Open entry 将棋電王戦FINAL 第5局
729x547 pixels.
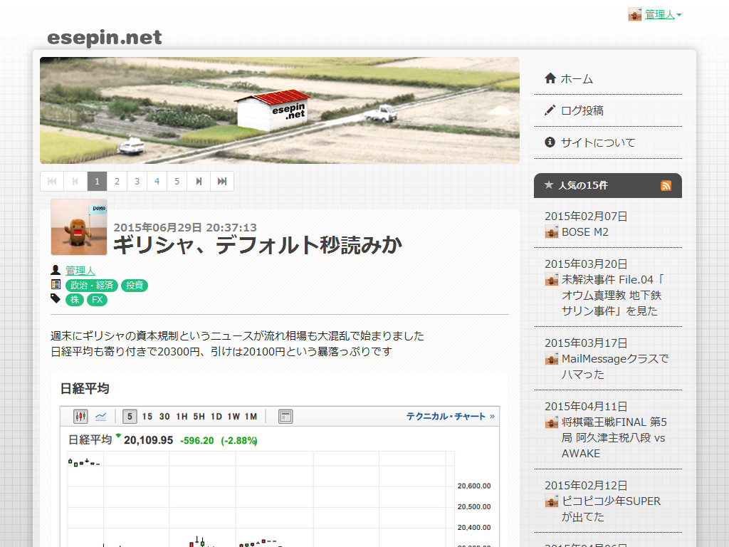pos(614,438)
